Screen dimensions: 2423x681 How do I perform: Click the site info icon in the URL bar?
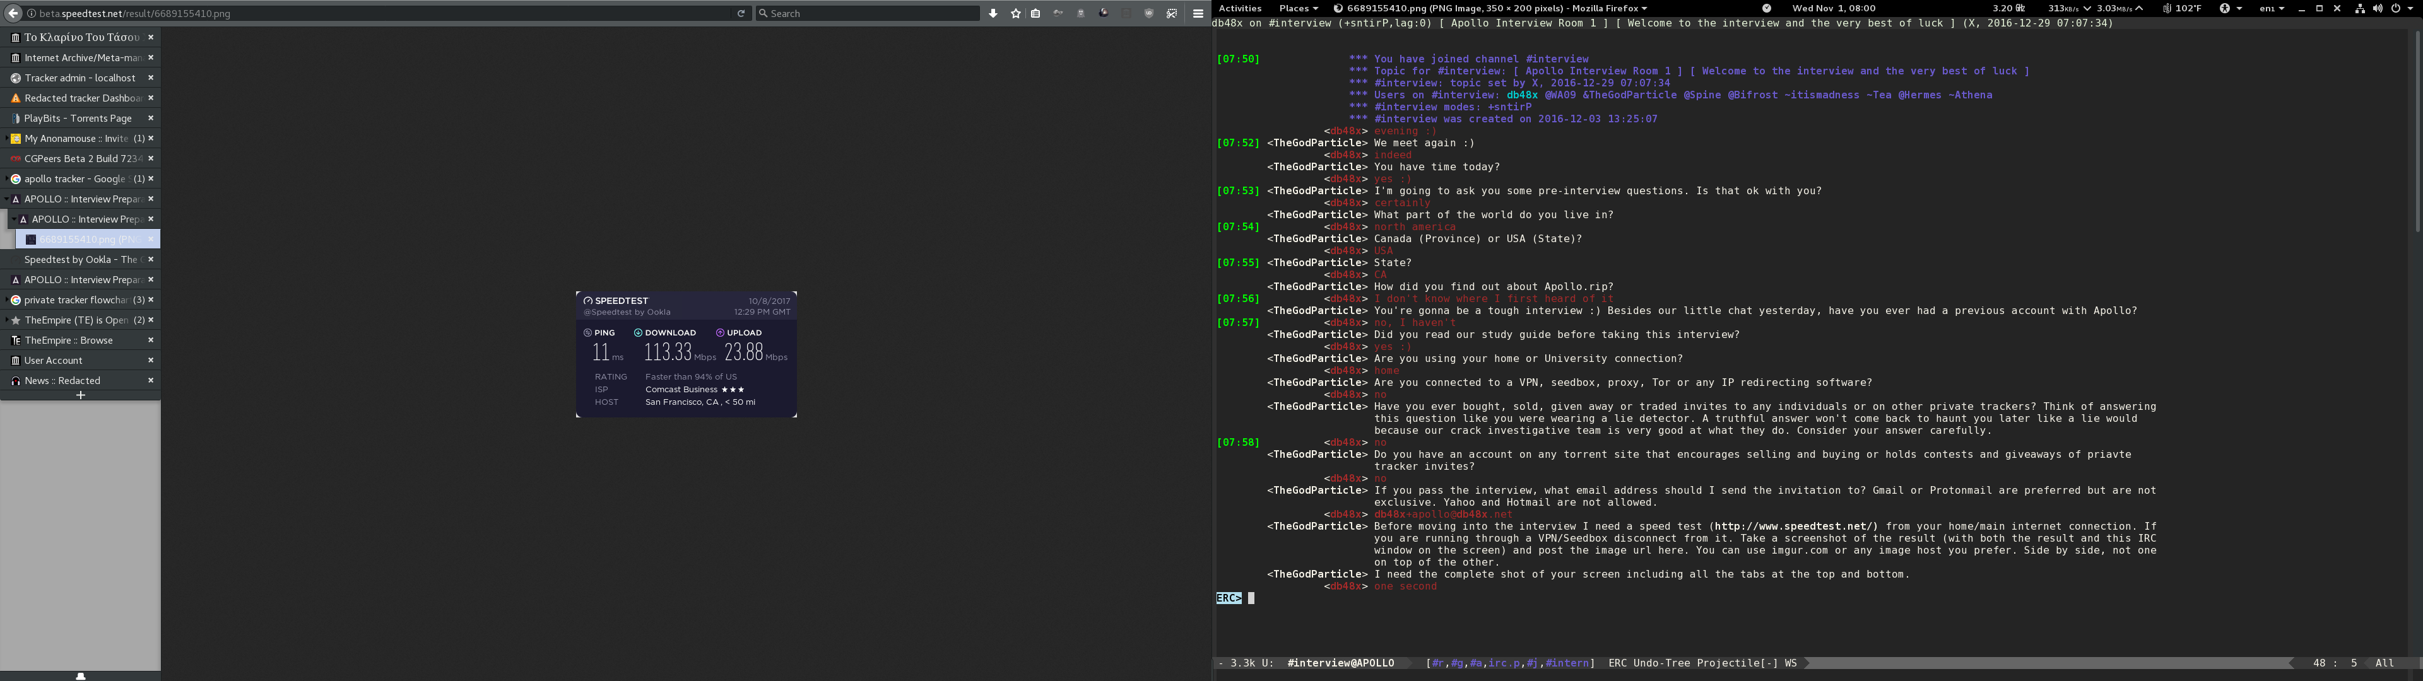32,13
